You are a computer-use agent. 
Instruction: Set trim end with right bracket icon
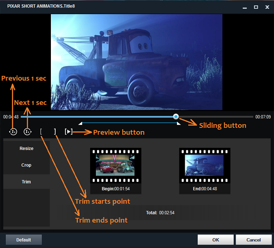tap(55, 131)
